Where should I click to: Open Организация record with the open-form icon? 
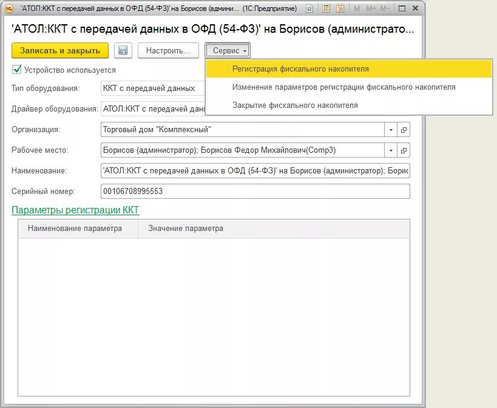point(404,130)
